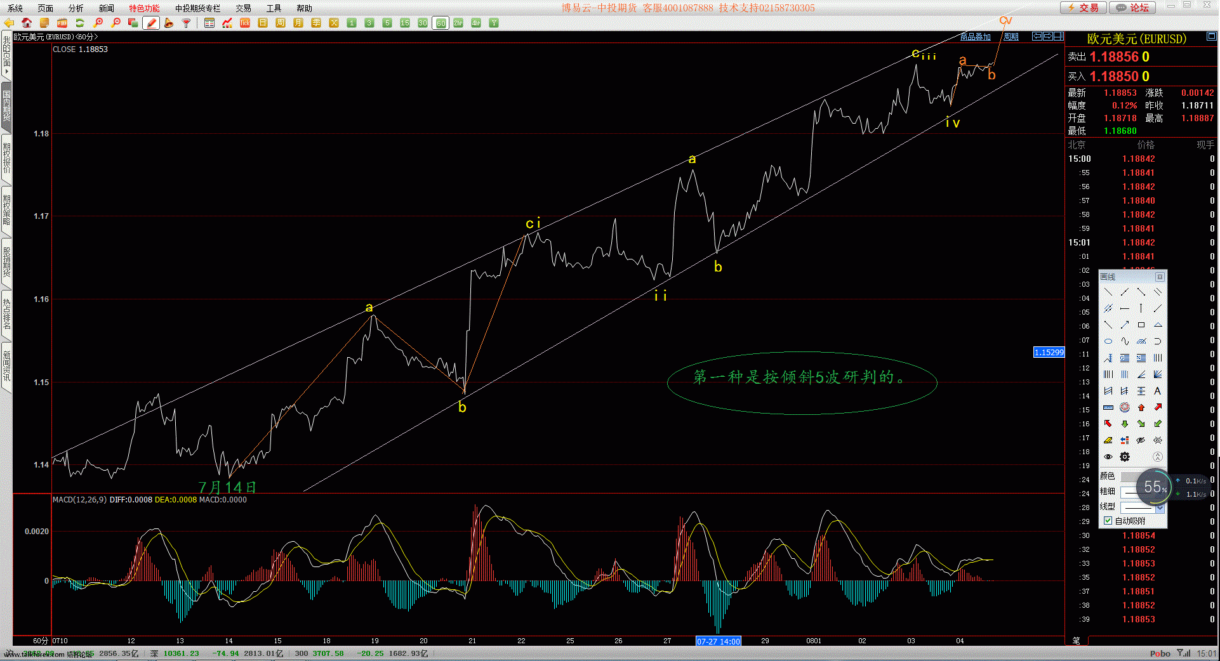Click the 商品叠加 link

coord(975,37)
